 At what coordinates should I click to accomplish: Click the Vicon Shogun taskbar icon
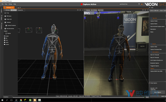(x=35, y=100)
